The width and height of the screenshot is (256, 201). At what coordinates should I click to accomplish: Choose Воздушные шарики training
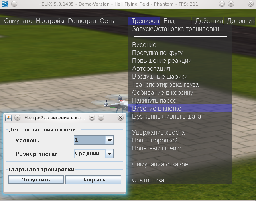pos(180,76)
